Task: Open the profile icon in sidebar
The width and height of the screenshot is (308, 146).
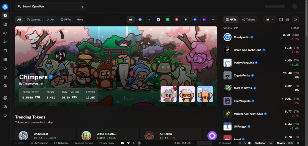Action: (x=5, y=86)
